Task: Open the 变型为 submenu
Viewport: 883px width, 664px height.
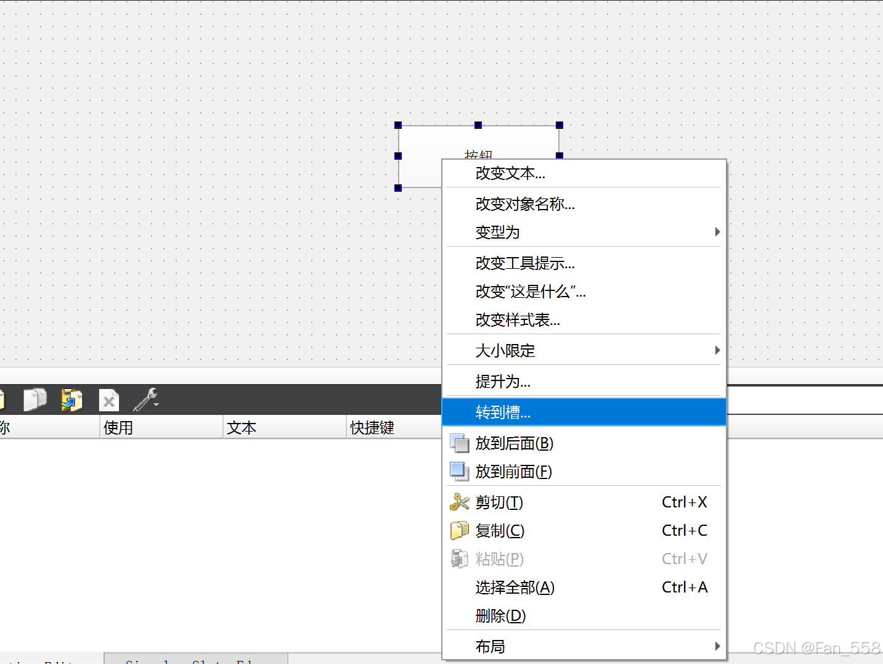Action: point(584,232)
